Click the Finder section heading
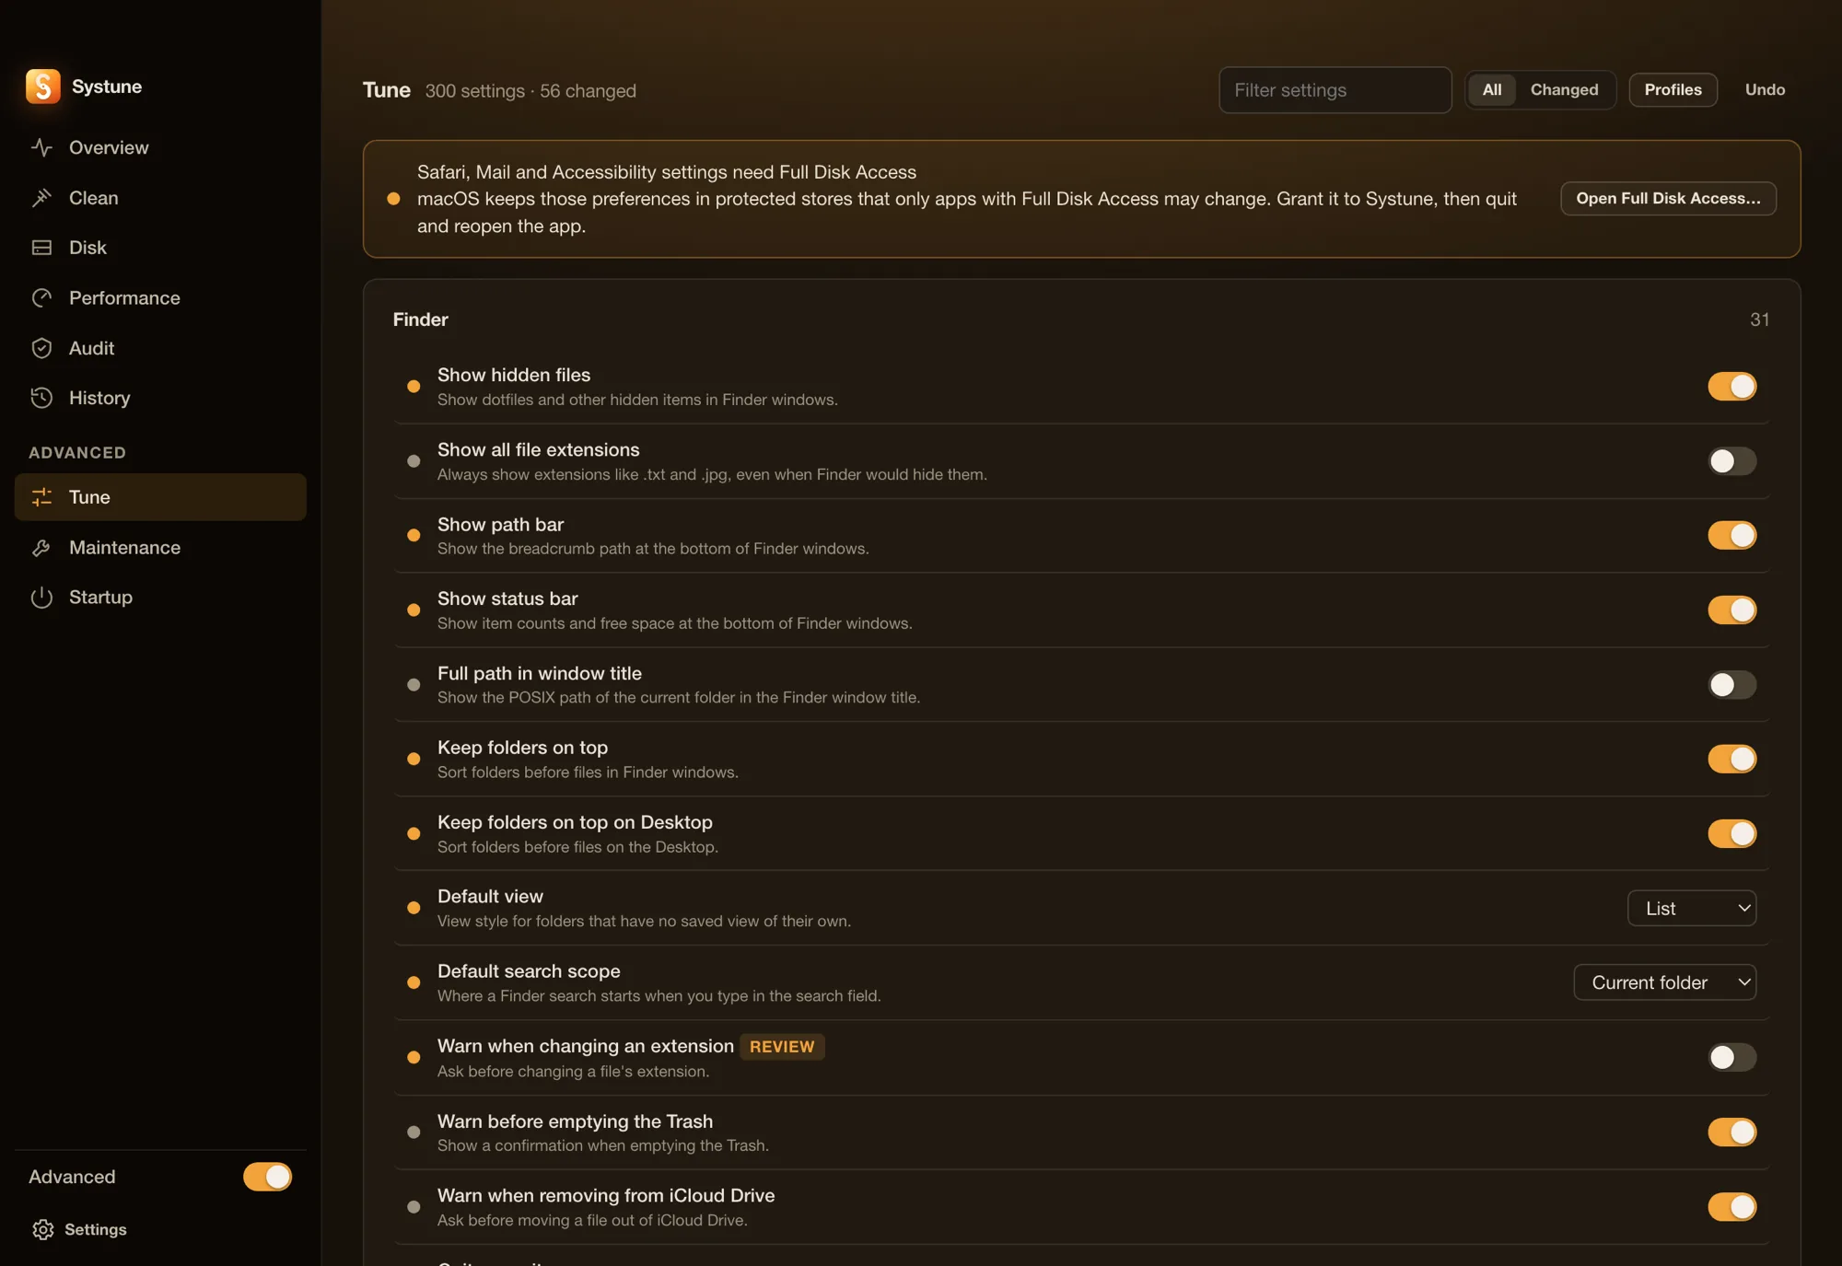This screenshot has height=1266, width=1842. tap(421, 319)
